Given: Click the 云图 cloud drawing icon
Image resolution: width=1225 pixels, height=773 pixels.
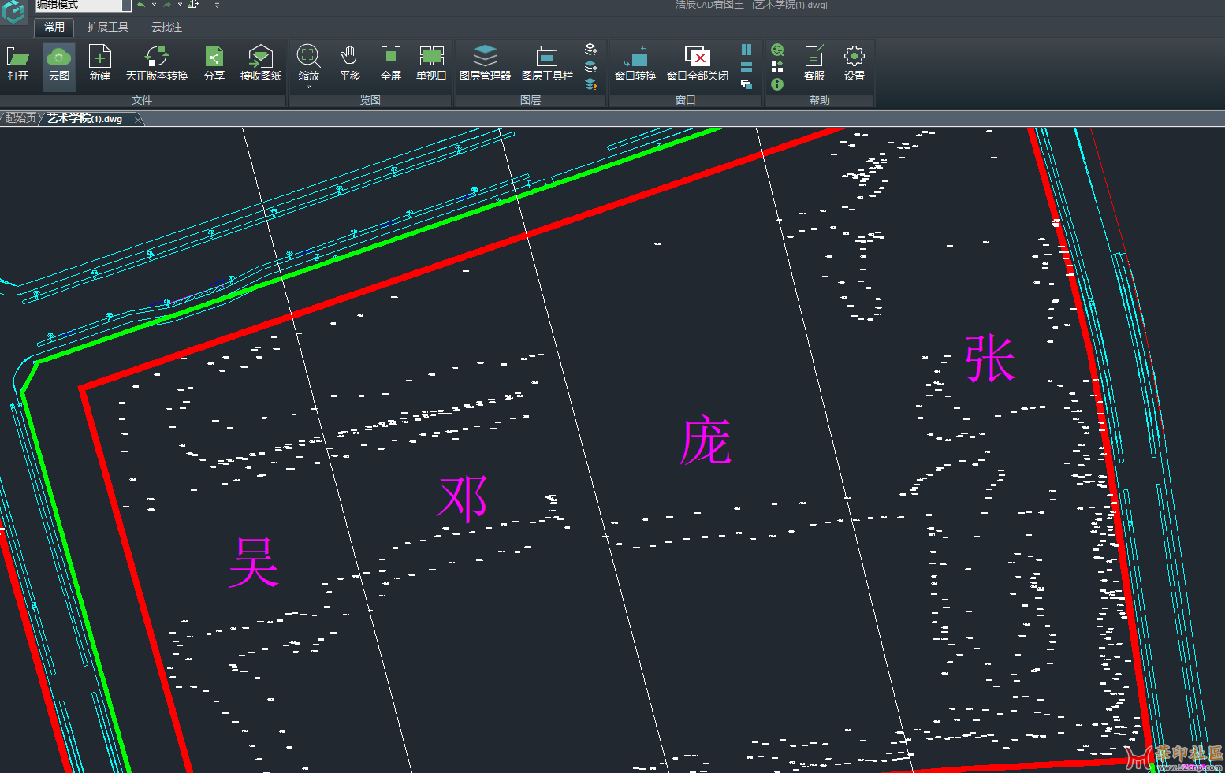Looking at the screenshot, I should coord(59,63).
